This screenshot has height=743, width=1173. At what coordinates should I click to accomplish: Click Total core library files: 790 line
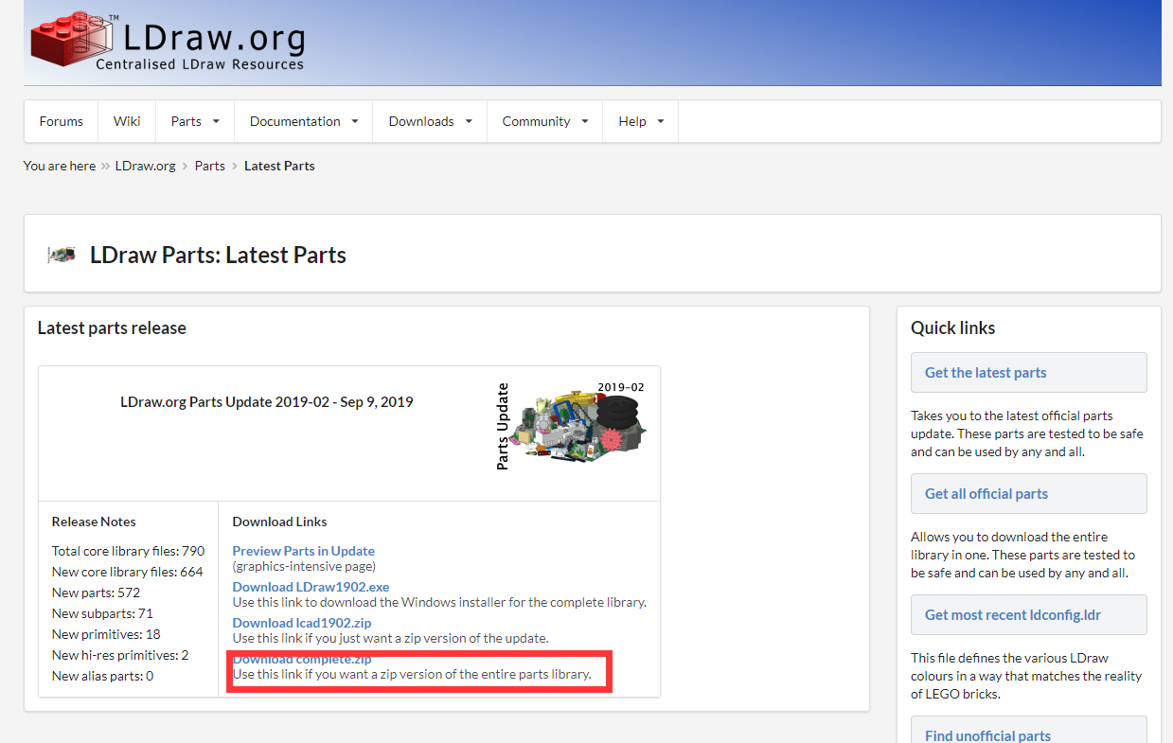coord(128,551)
